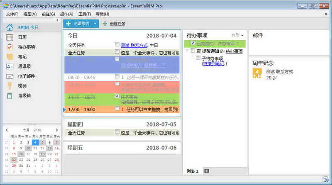332x185 pixels.
Task: Click the 七月 2018 month header
Action: pyautogui.click(x=32, y=130)
